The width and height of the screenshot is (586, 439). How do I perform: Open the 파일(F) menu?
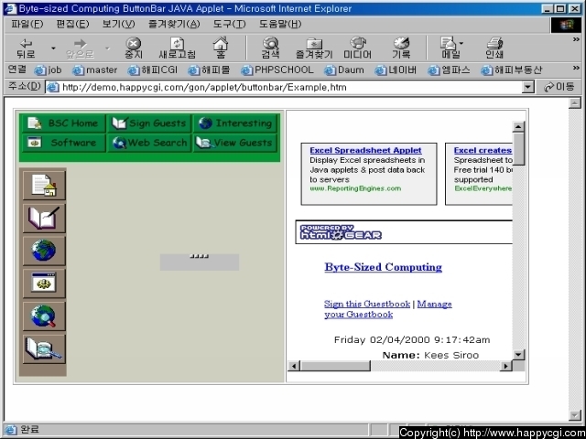27,25
